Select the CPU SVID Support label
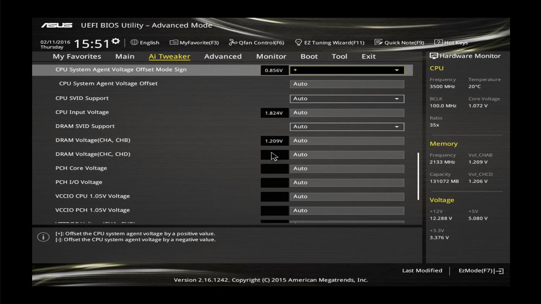Screen dimensions: 541x304 pyautogui.click(x=82, y=98)
